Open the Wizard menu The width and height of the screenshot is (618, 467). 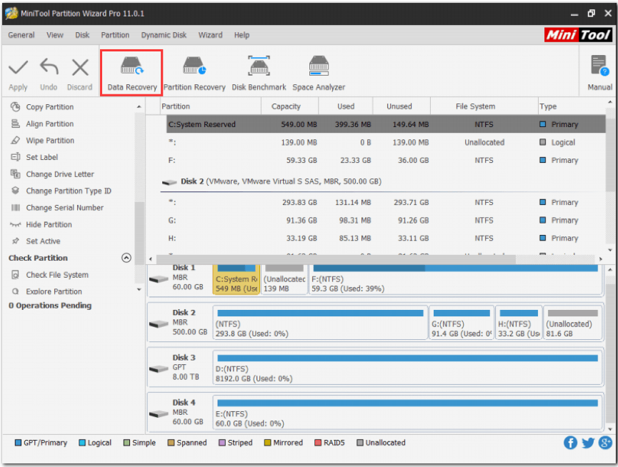(210, 35)
